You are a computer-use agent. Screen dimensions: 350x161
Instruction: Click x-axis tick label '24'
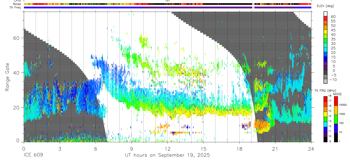[x=311, y=149]
